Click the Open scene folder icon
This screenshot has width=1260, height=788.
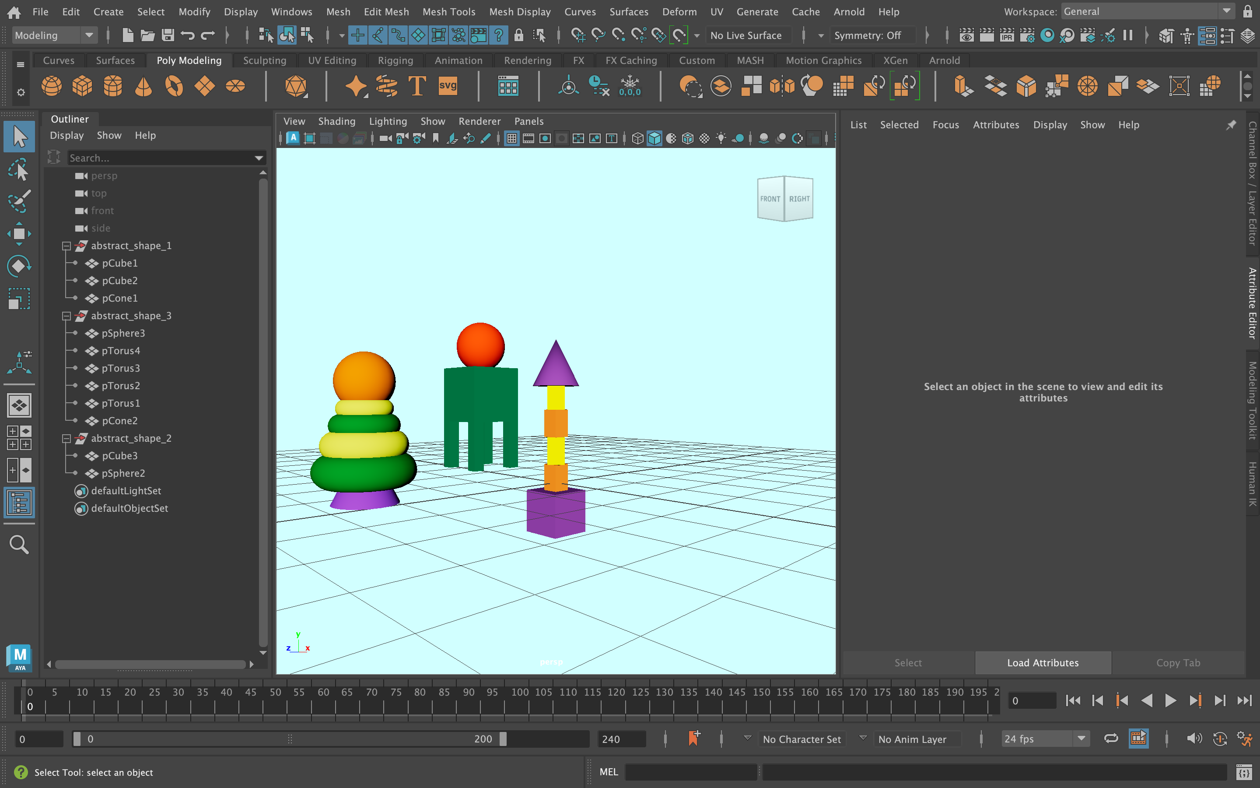pyautogui.click(x=148, y=35)
